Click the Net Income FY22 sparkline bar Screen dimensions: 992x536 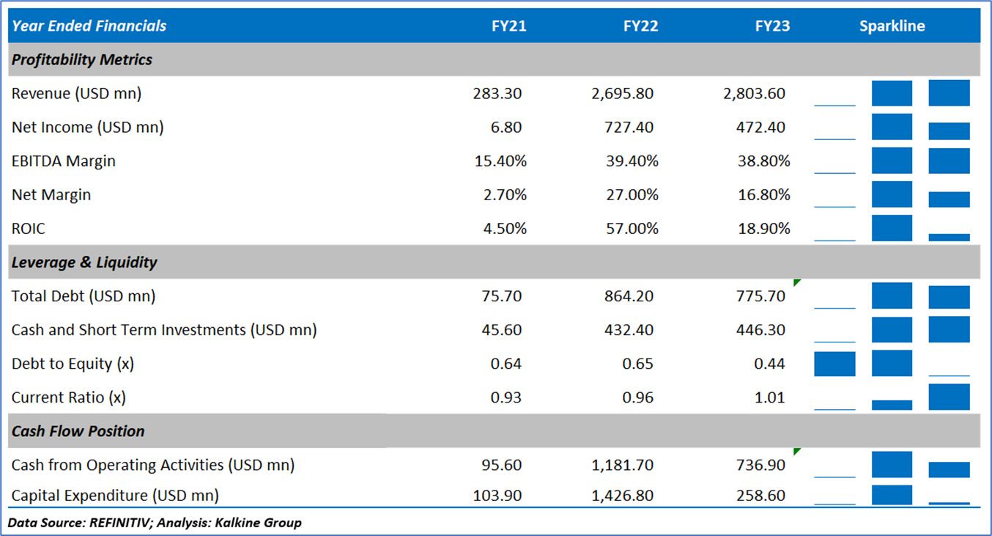(892, 127)
